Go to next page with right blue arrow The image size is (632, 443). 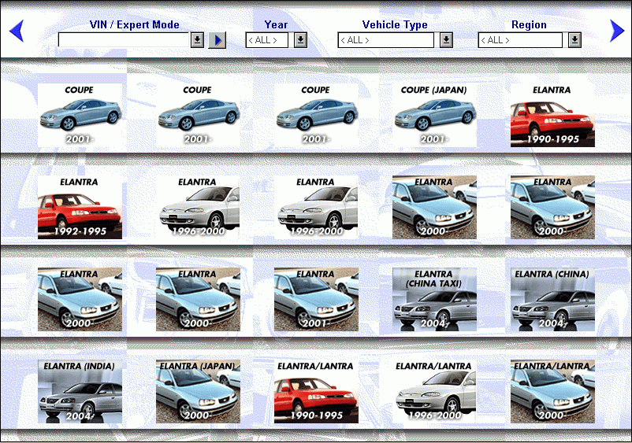pos(617,31)
